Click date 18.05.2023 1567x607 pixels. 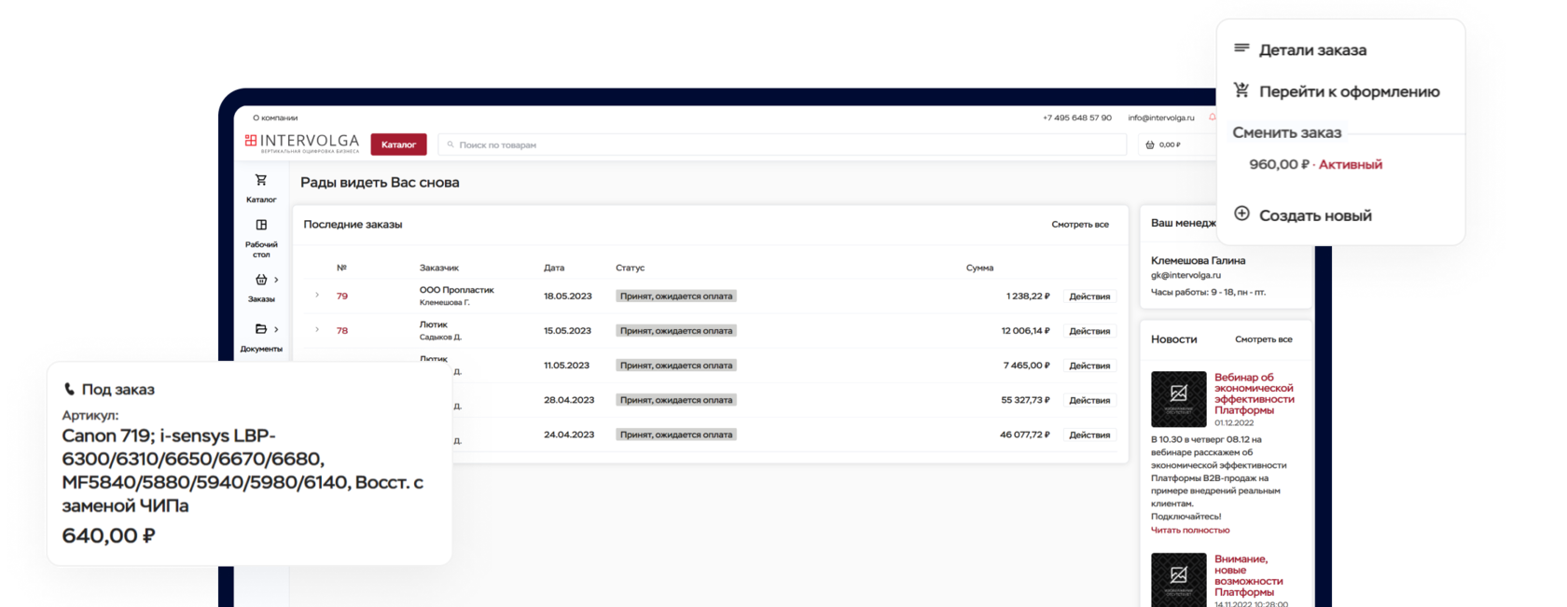click(568, 296)
